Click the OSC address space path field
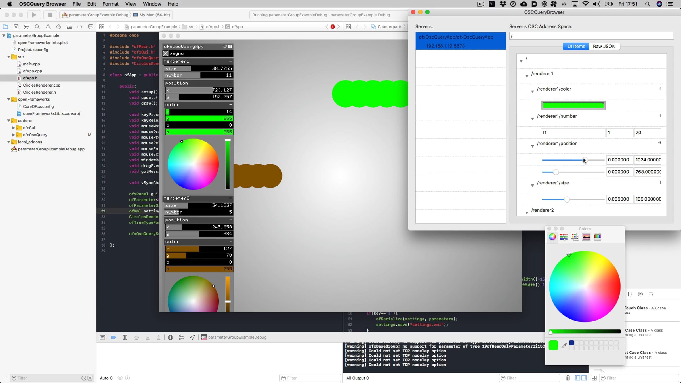The height and width of the screenshot is (383, 681). [x=591, y=36]
